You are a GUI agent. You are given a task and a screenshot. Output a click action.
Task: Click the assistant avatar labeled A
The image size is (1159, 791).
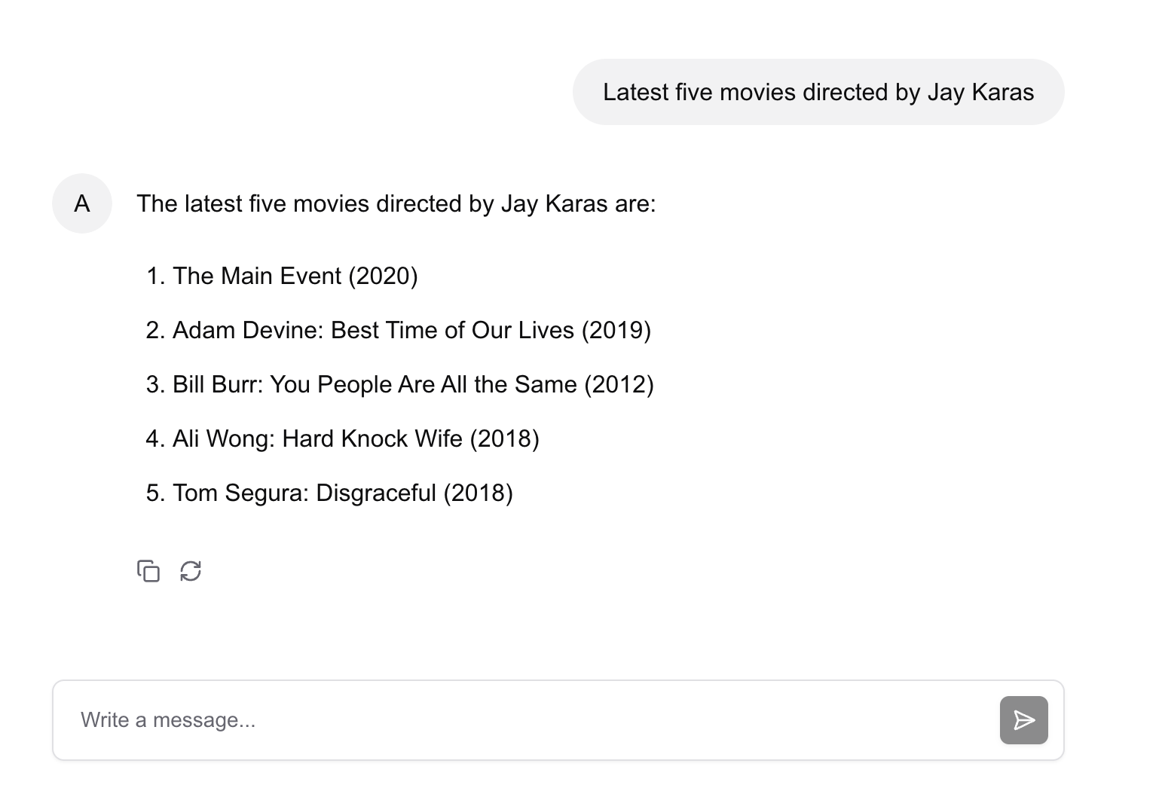tap(82, 203)
